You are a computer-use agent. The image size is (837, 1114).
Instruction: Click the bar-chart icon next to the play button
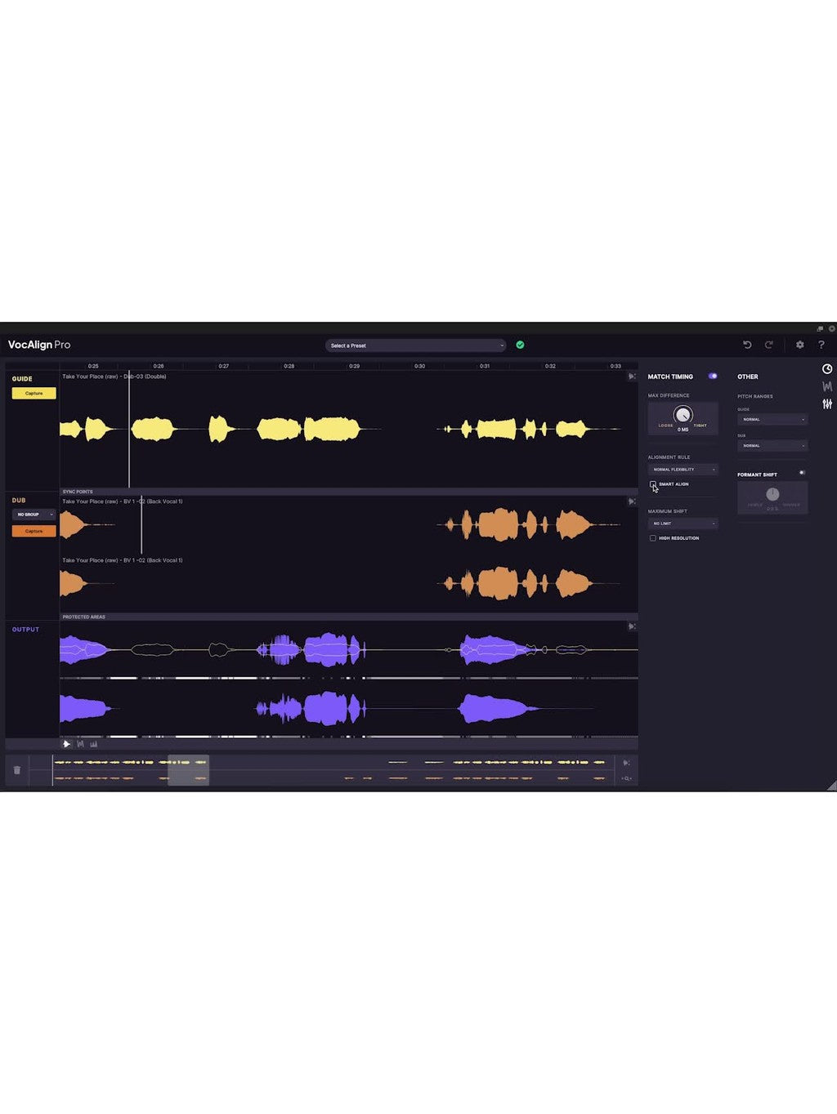92,744
